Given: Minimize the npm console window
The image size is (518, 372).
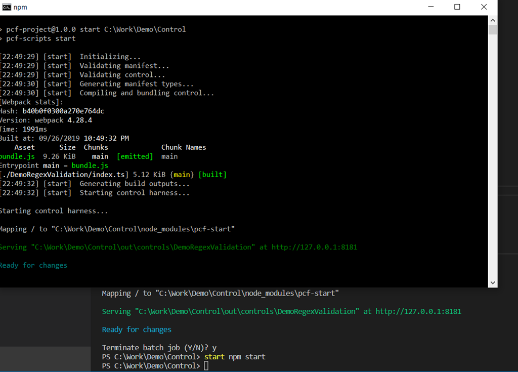Looking at the screenshot, I should [430, 7].
